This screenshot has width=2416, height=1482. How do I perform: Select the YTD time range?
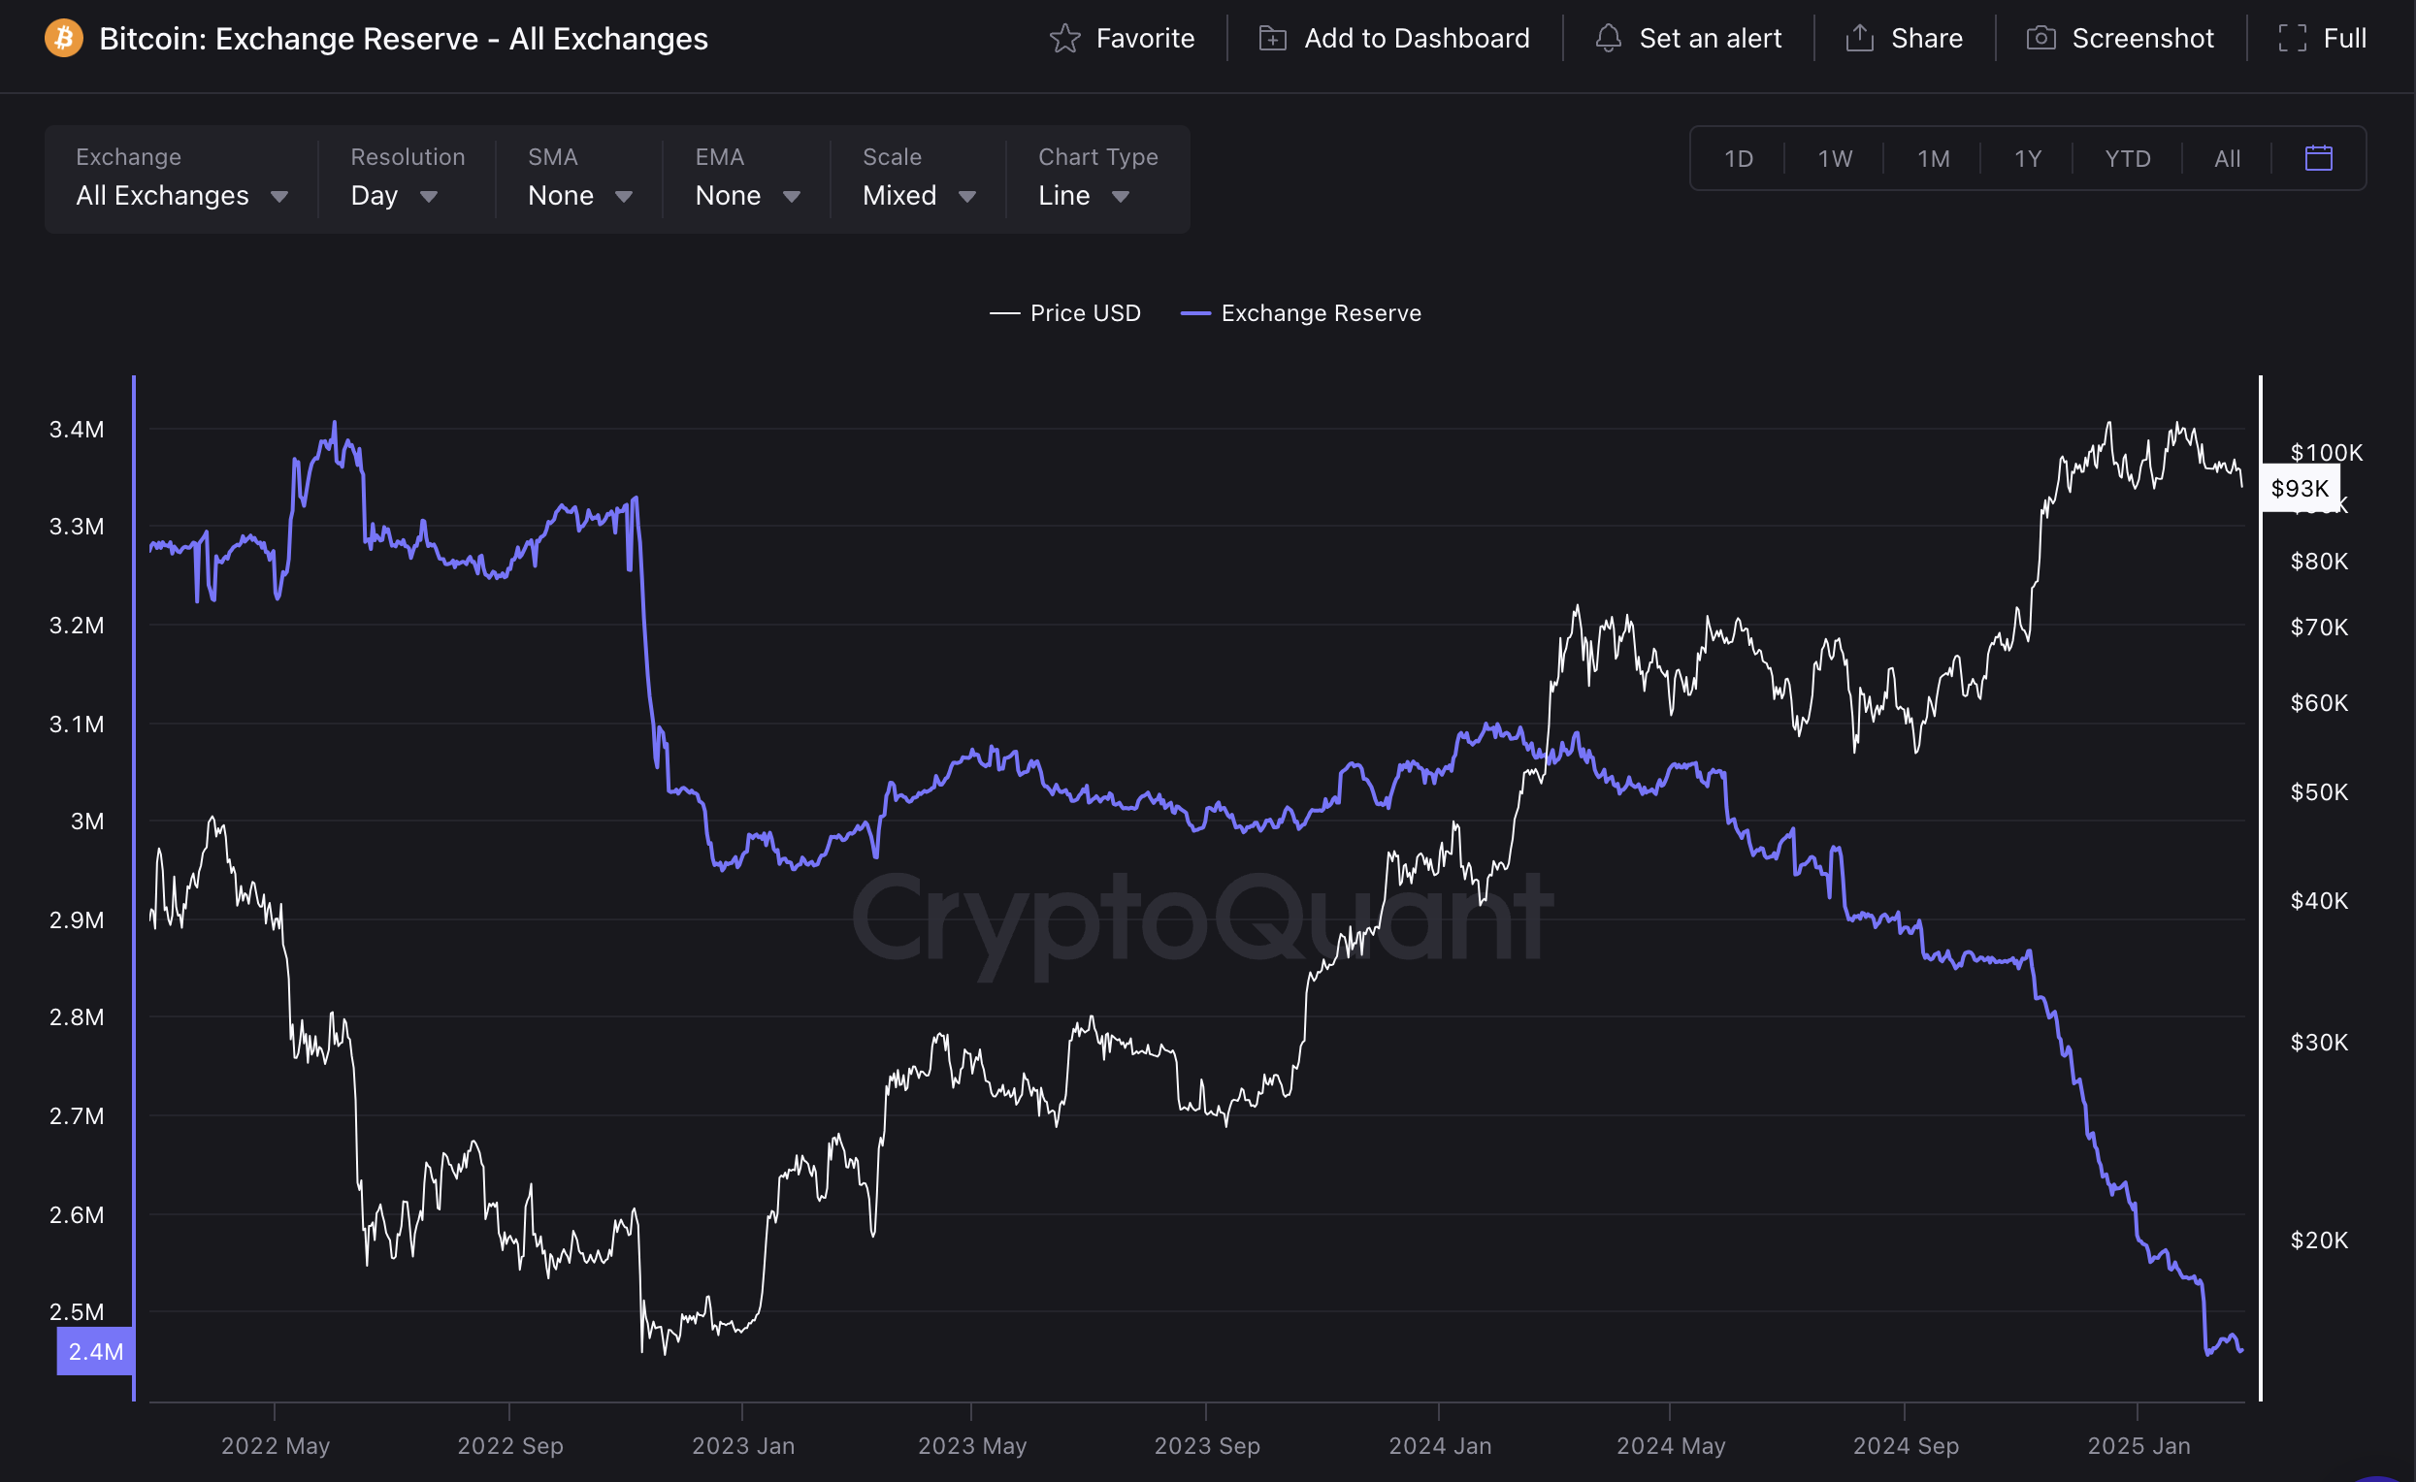[2128, 159]
